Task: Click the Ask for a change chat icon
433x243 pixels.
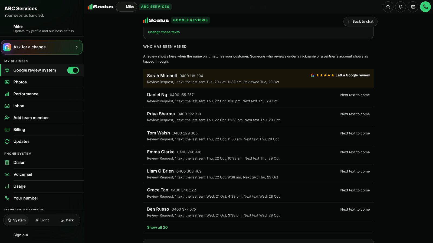Action: tap(7, 47)
